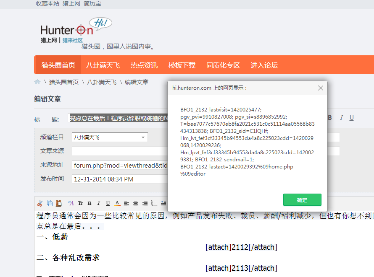Click the home icon in breadcrumb
The height and width of the screenshot is (277, 374).
(x=37, y=82)
